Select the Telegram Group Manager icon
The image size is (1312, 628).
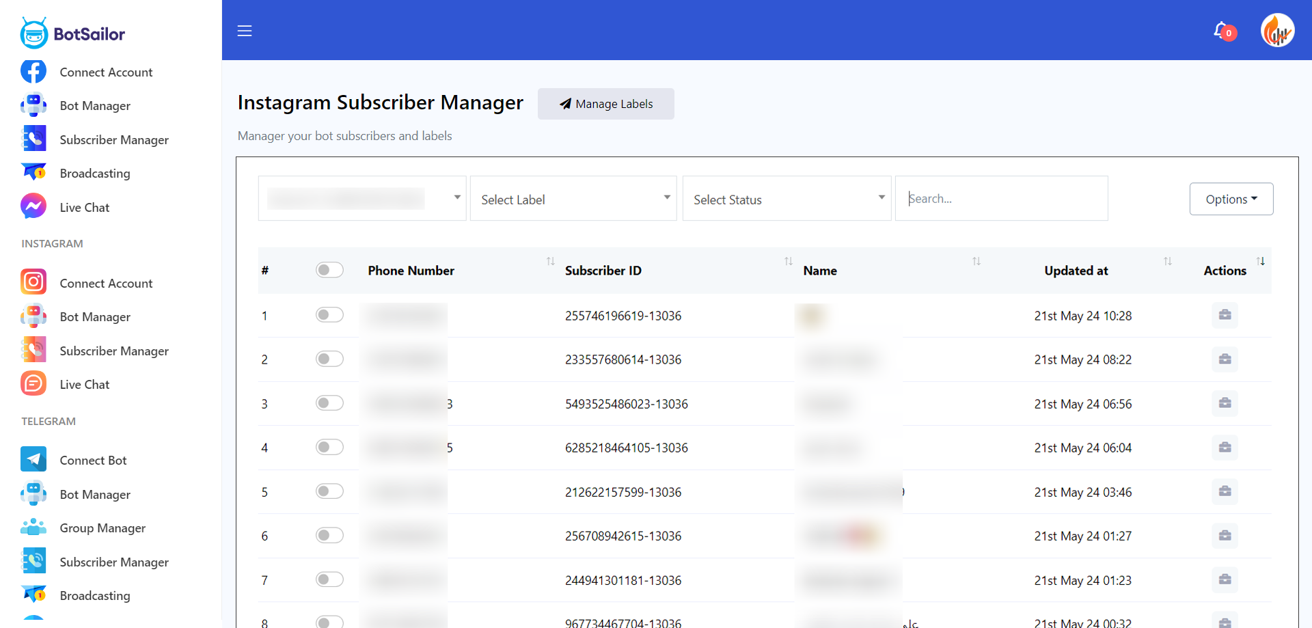click(x=33, y=527)
